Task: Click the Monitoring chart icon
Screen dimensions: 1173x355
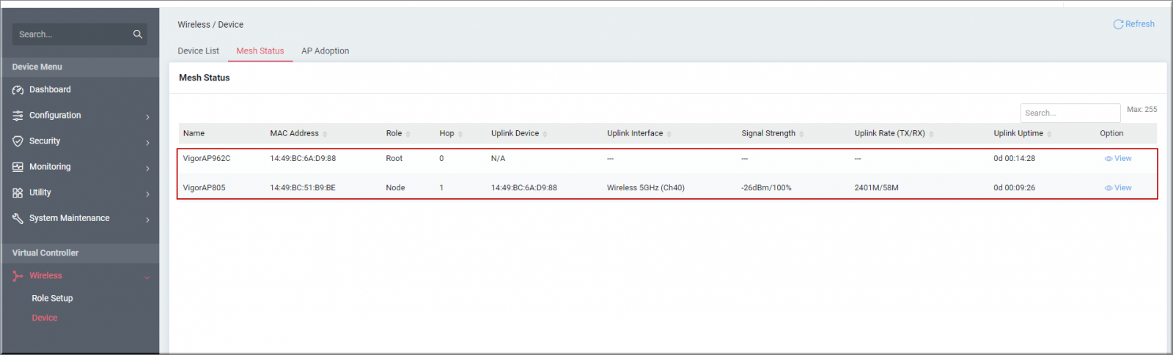Action: pos(18,167)
